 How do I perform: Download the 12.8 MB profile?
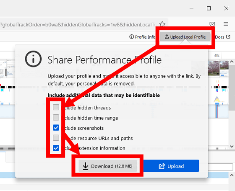[x=108, y=166]
